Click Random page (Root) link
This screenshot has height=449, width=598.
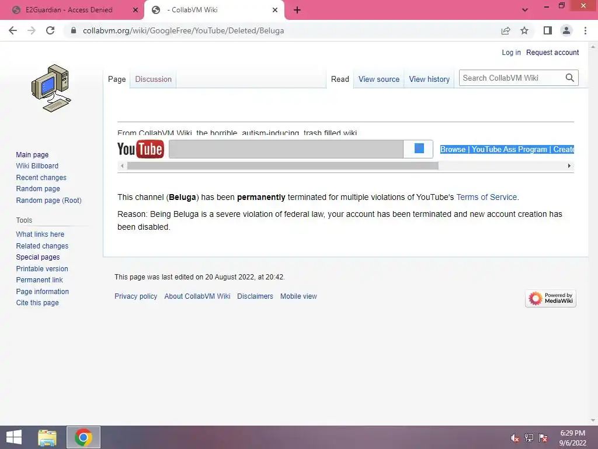[48, 201]
